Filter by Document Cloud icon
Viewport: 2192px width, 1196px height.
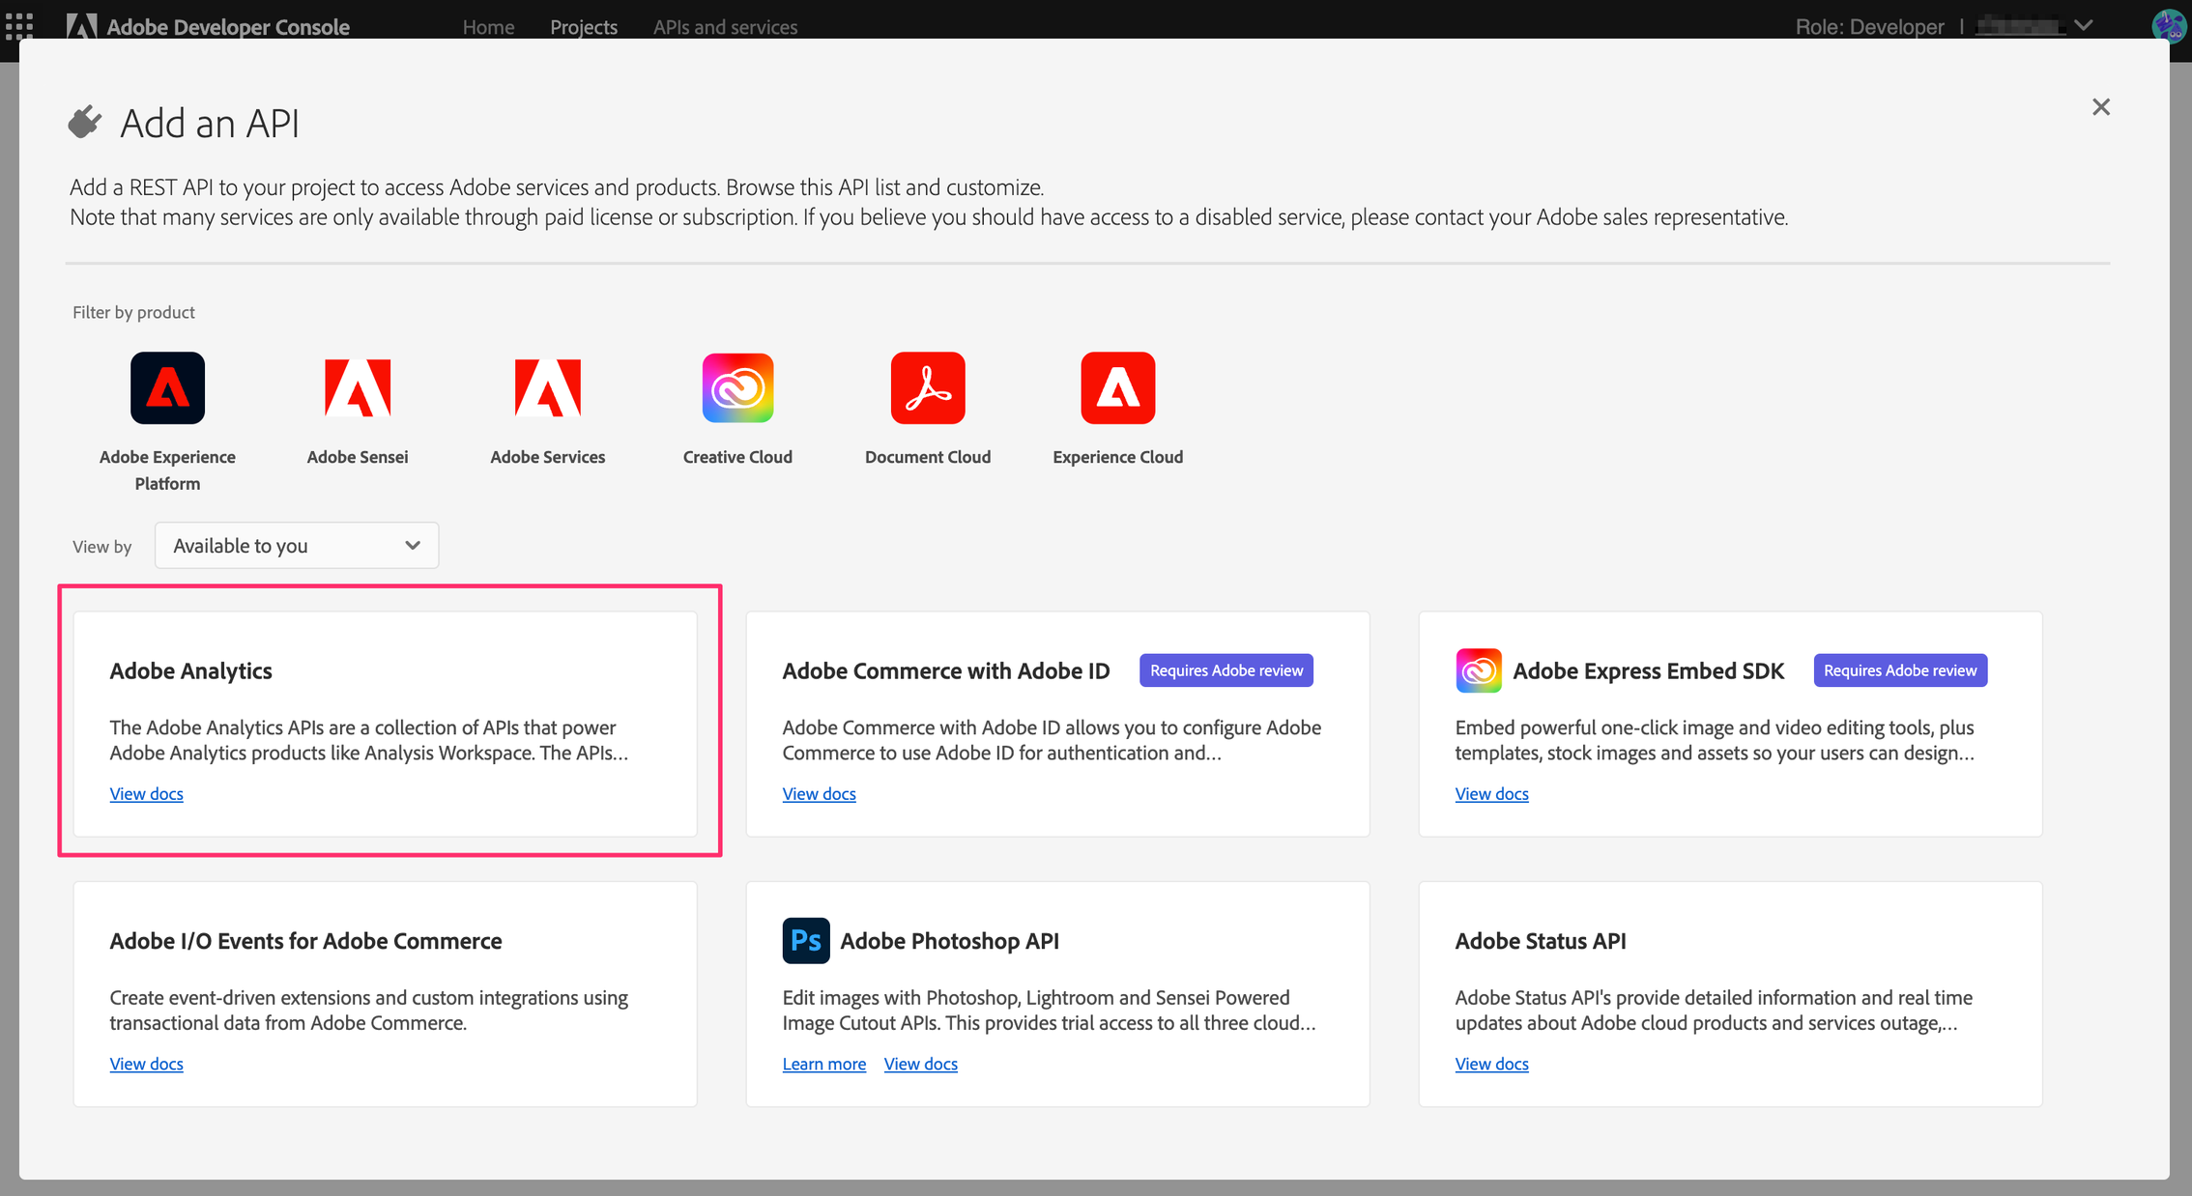(x=928, y=388)
